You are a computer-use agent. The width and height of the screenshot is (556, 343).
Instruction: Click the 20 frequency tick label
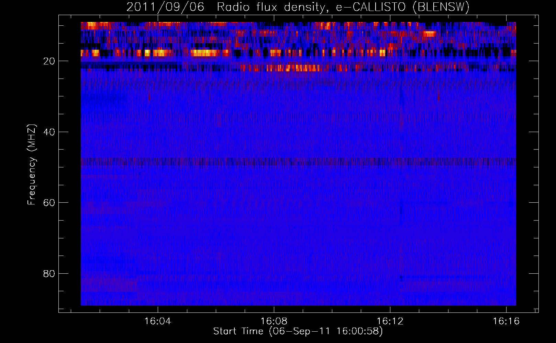point(49,61)
